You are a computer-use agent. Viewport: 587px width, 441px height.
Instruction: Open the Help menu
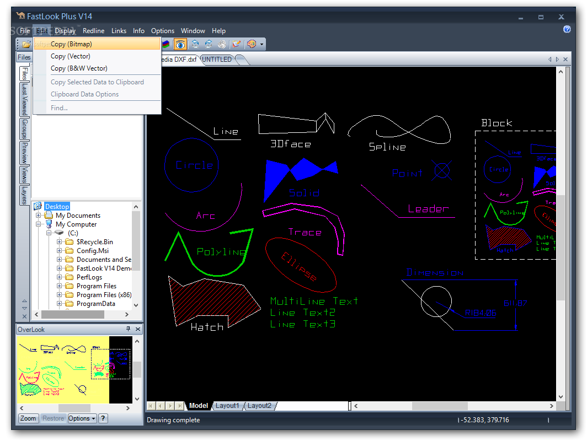[218, 31]
